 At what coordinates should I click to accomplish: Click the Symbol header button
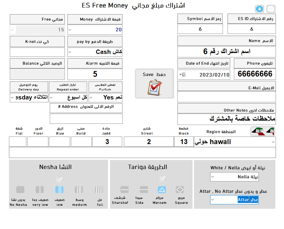tap(200, 19)
